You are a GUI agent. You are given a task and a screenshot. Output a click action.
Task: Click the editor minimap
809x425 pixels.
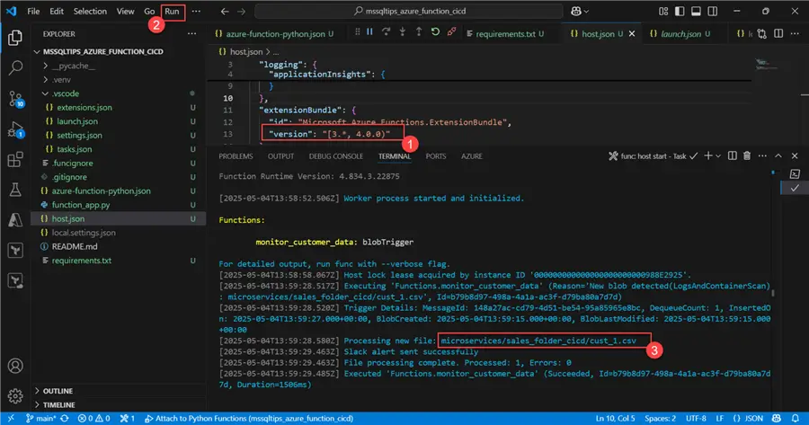765,65
